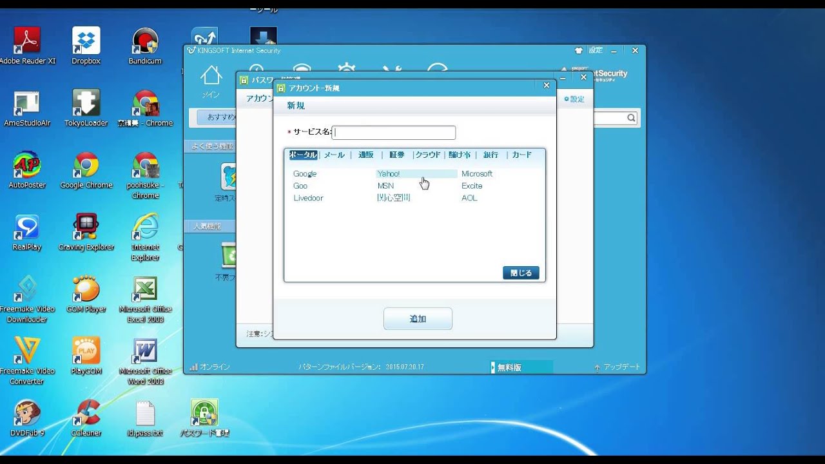Launch Freemake Video Converter icon

27,360
